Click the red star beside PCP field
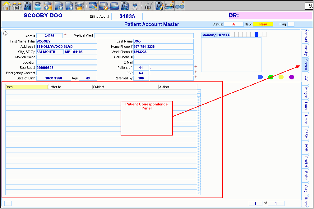Image resolution: width=314 pixels, height=209 pixels. coord(196,72)
